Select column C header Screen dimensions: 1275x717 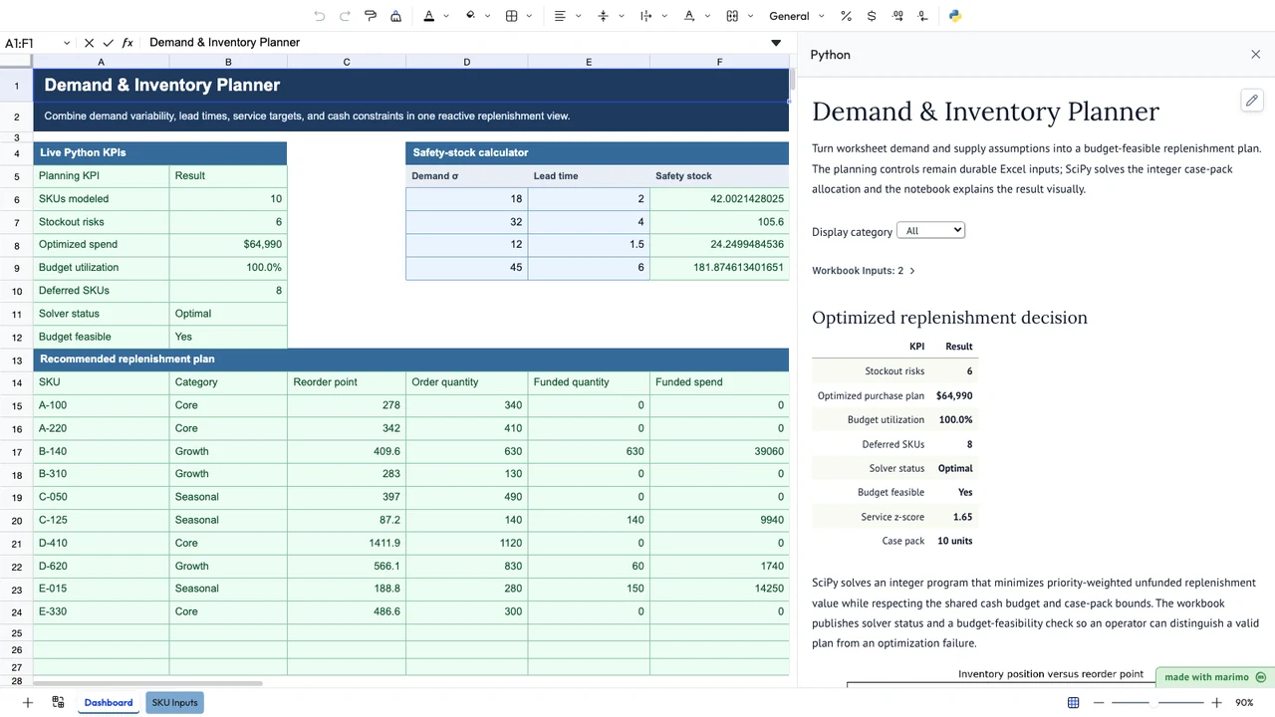(347, 62)
